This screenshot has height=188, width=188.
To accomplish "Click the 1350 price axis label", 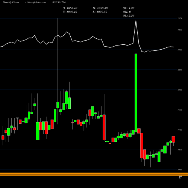I will coord(180,30).
